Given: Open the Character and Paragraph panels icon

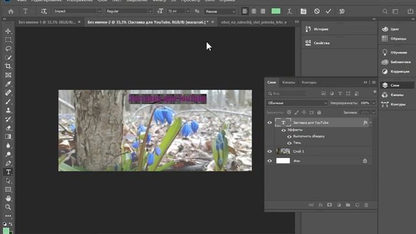Looking at the screenshot, I should [304, 12].
